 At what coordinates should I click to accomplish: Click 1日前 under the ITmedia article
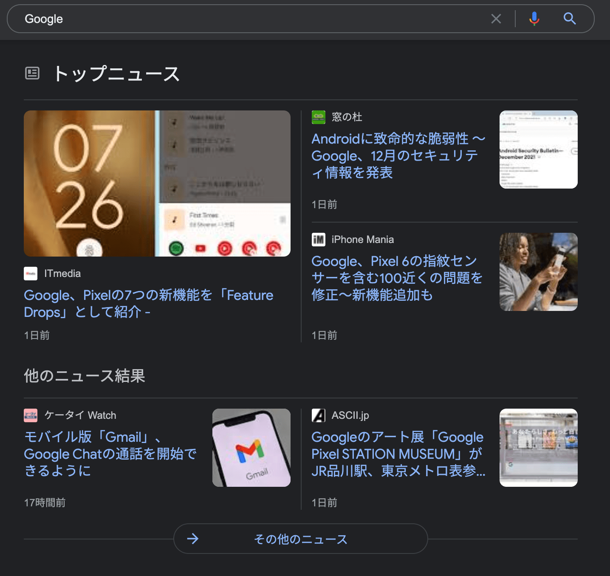(x=37, y=336)
